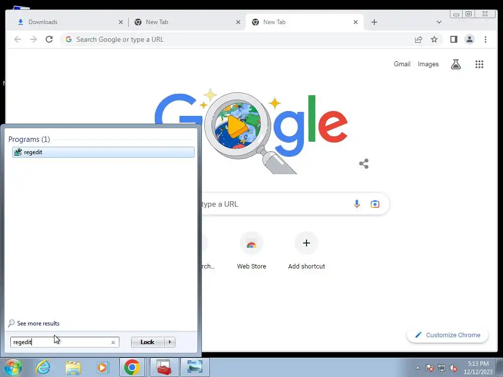Open Action Center flag icon
The height and width of the screenshot is (377, 503).
pyautogui.click(x=430, y=368)
